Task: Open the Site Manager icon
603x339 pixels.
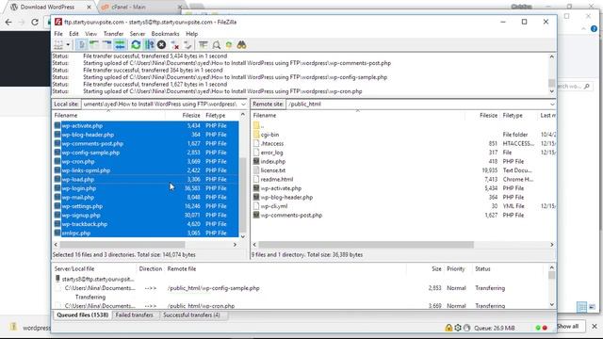Action: pyautogui.click(x=58, y=45)
